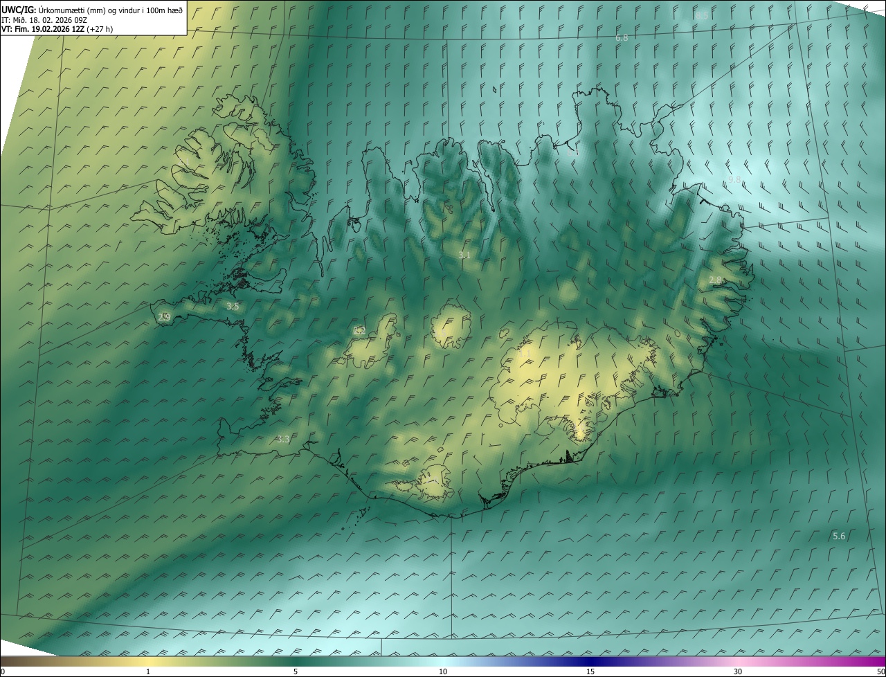The width and height of the screenshot is (886, 677).
Task: Select the '30' tick on the color scale
Action: coord(738,671)
